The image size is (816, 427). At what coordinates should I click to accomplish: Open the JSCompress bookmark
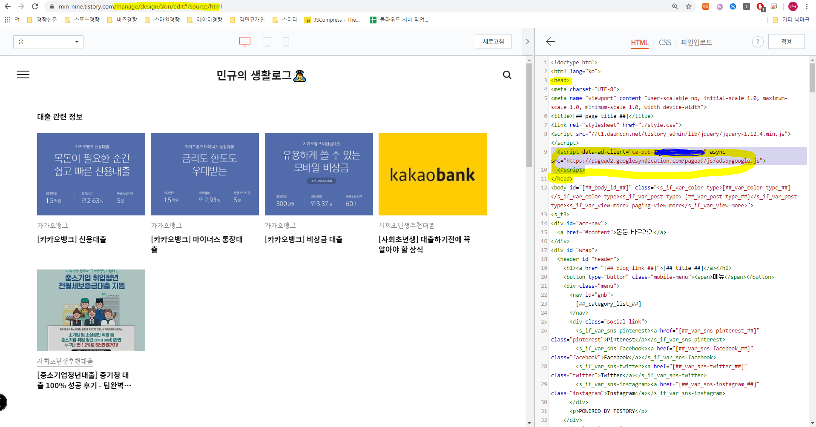point(332,20)
